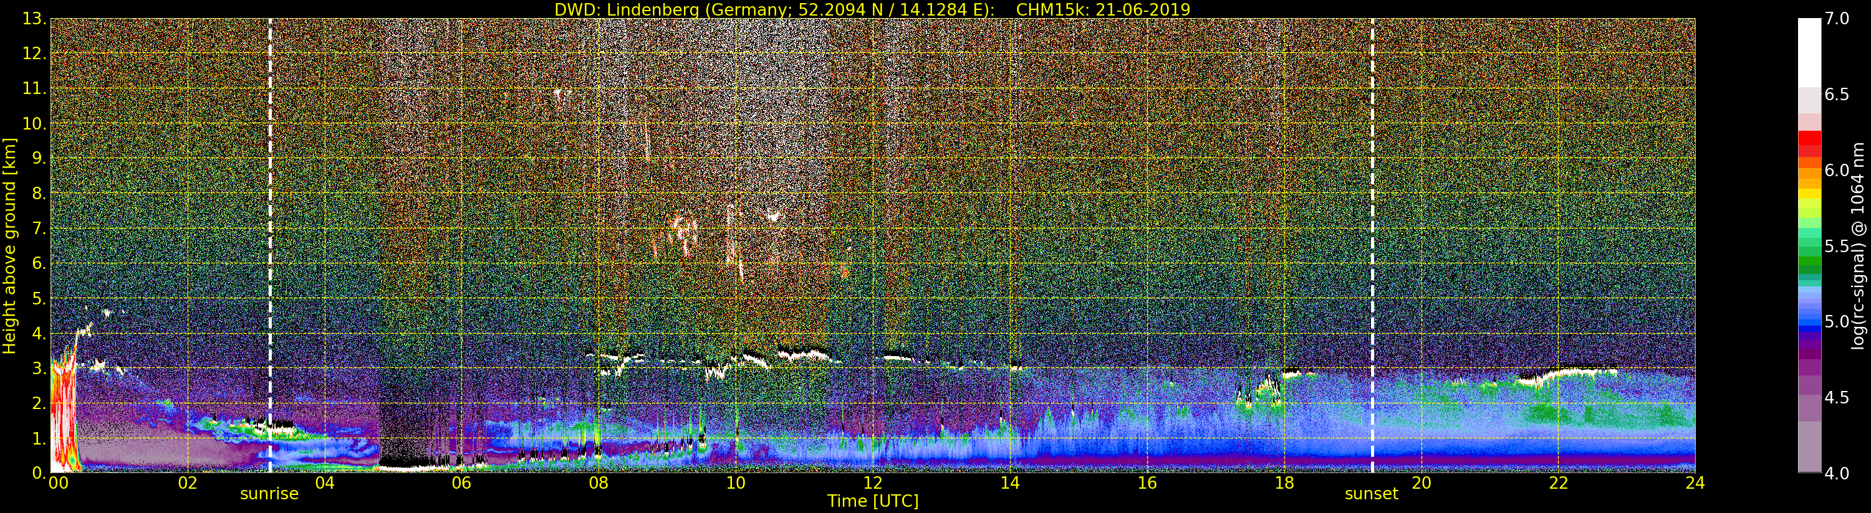Pick the yellow segment of the colorbar

point(1809,194)
